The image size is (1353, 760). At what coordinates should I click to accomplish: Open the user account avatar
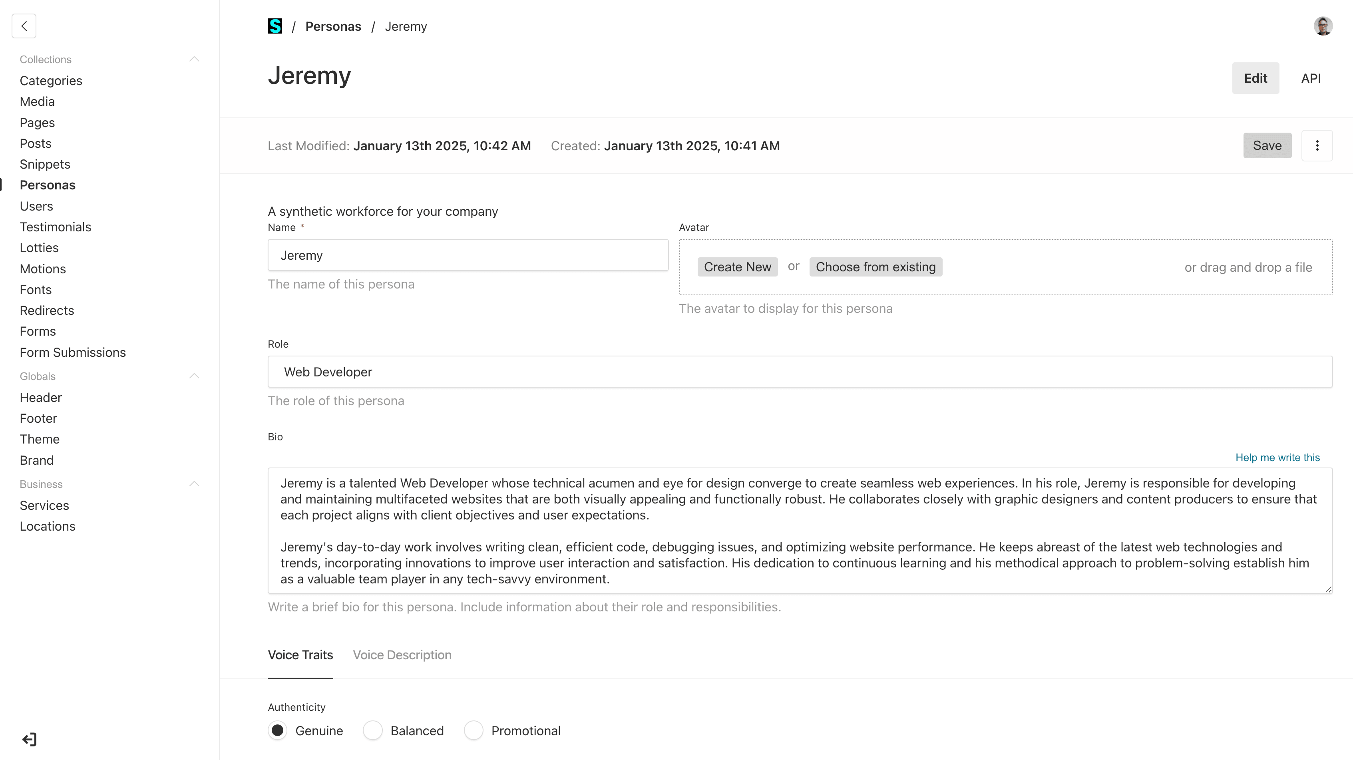(x=1323, y=26)
